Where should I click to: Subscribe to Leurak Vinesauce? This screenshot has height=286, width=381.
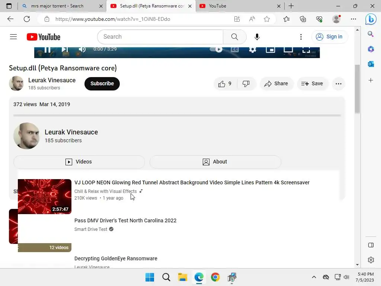[102, 84]
